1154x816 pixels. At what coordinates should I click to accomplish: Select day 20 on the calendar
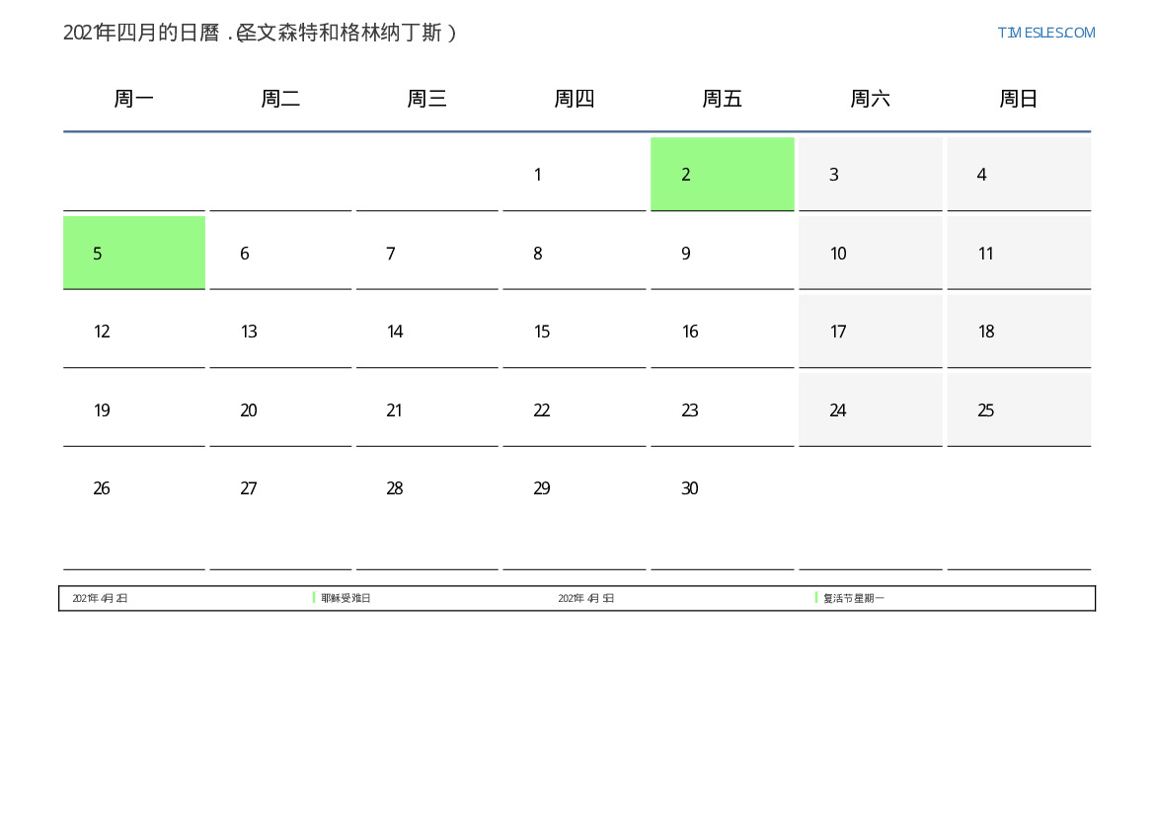click(280, 409)
